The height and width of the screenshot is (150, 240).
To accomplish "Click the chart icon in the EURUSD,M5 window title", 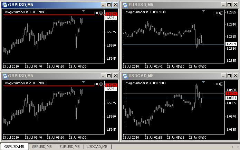I will pyautogui.click(x=125, y=5).
